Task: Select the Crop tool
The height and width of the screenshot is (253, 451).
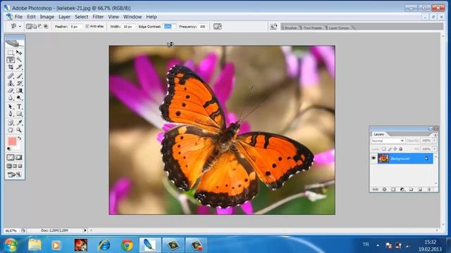Action: (x=11, y=67)
